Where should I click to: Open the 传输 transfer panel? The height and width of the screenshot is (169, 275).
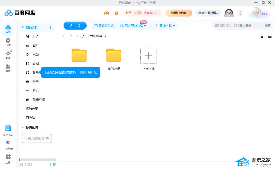click(x=8, y=42)
